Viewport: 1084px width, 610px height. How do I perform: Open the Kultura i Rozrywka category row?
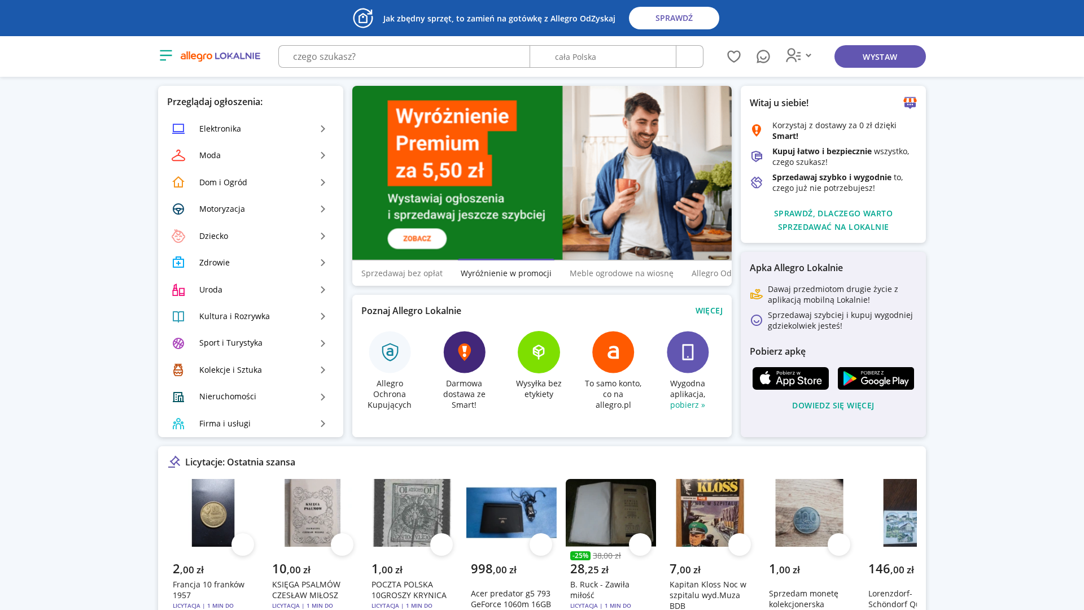251,316
